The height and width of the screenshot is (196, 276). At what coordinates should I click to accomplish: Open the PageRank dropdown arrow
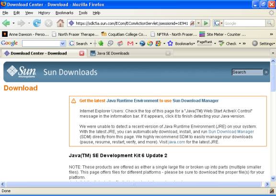tap(215, 44)
